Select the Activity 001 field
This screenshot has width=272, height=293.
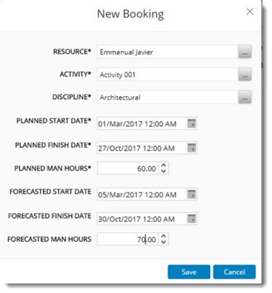(168, 74)
